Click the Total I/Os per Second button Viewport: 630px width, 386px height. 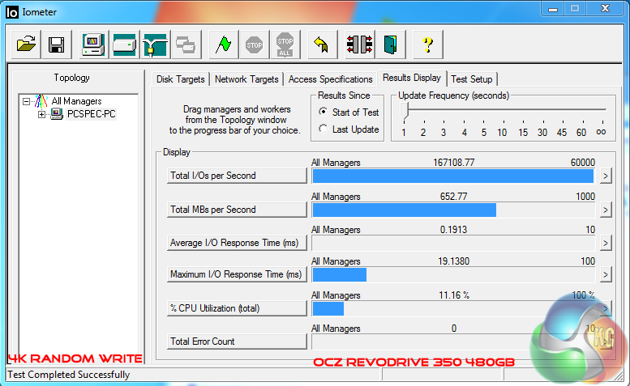coord(237,176)
